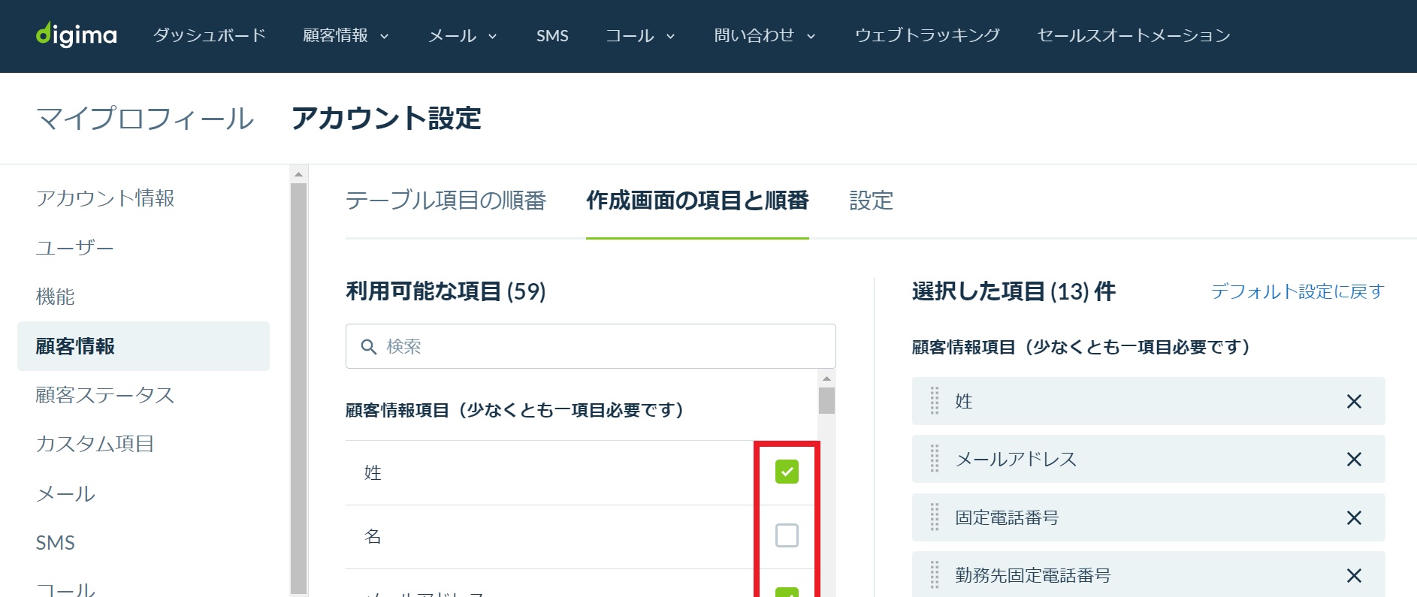Check the 名 checkbox
The height and width of the screenshot is (597, 1417).
pos(787,535)
